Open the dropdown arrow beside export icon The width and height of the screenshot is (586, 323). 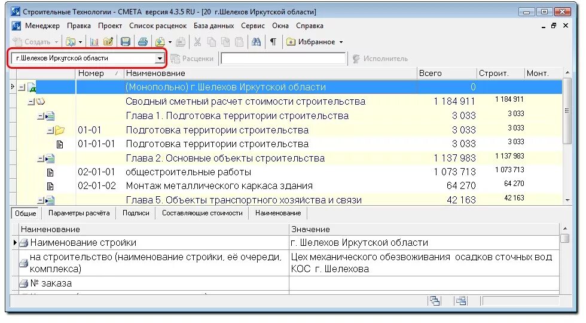point(170,42)
